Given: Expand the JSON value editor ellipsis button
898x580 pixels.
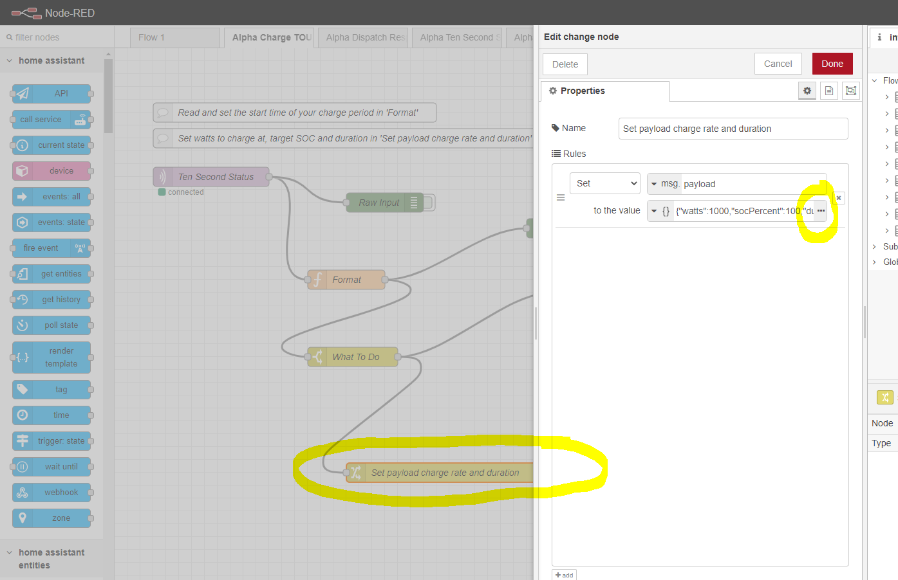Looking at the screenshot, I should (x=821, y=210).
